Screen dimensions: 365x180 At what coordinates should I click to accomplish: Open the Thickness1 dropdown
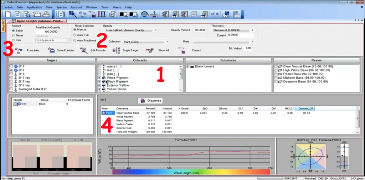(x=252, y=30)
